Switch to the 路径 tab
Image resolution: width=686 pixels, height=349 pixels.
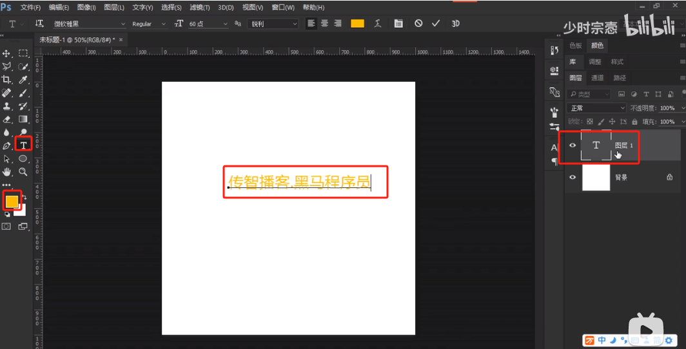(x=620, y=78)
